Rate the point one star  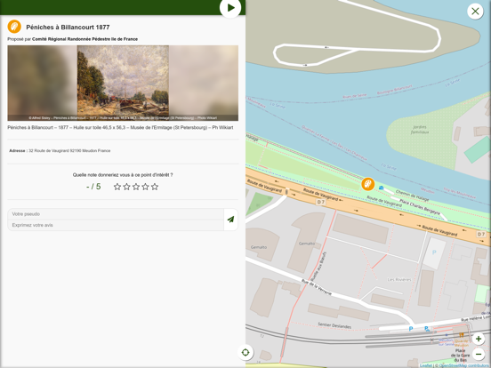[117, 187]
